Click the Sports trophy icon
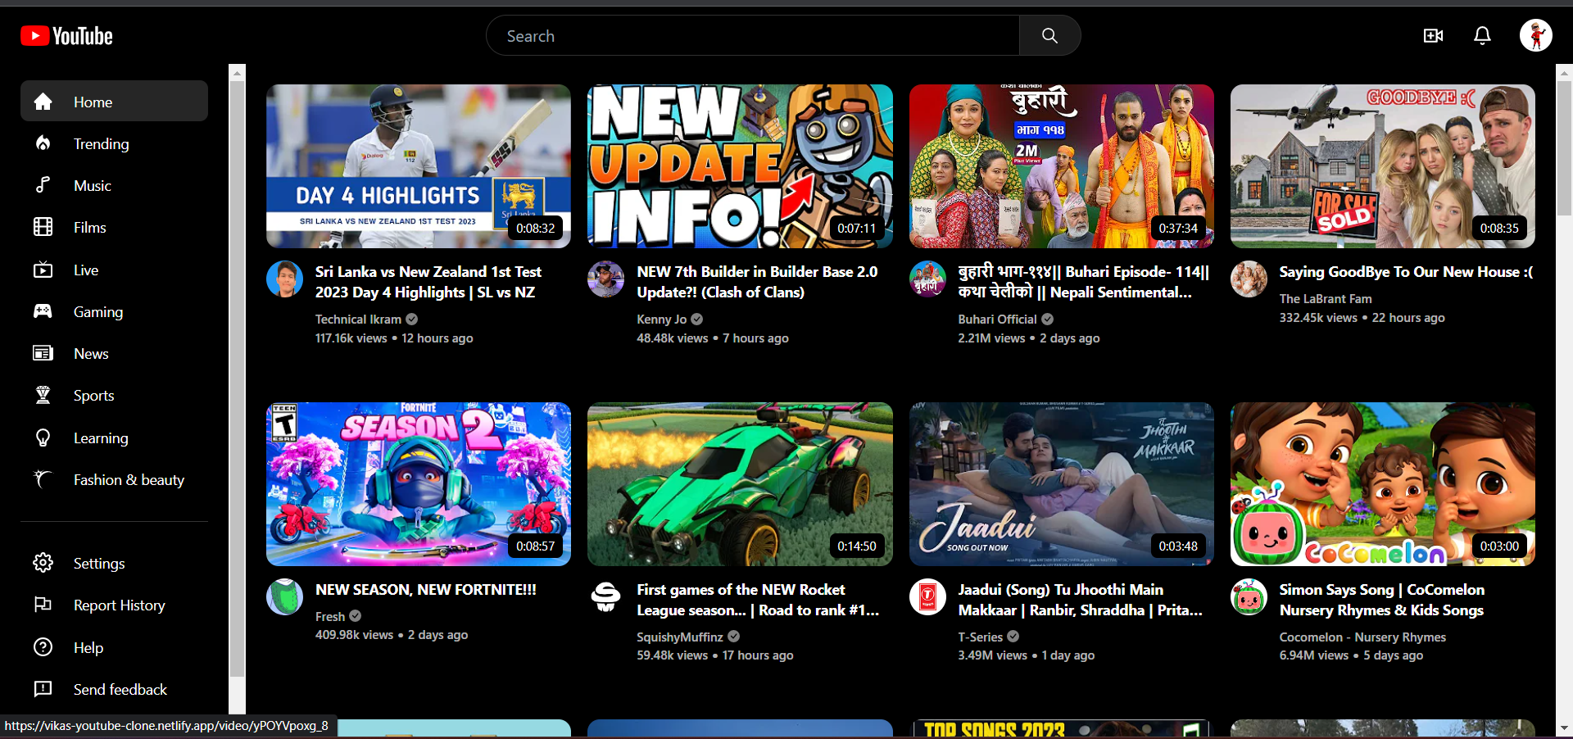The width and height of the screenshot is (1573, 739). (x=43, y=395)
